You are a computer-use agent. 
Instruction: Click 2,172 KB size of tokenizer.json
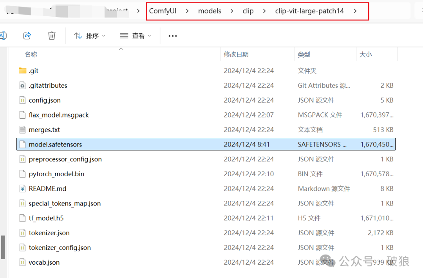pos(381,233)
